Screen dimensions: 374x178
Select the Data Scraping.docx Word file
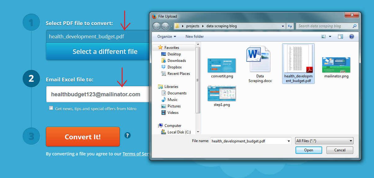[x=260, y=64]
